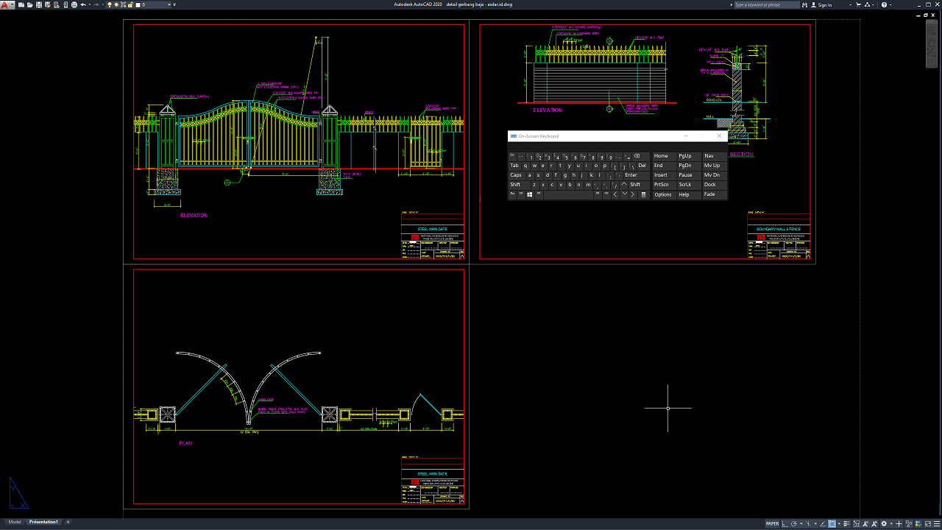This screenshot has height=530, width=942.
Task: Click the keyword search input field
Action: 765,4
